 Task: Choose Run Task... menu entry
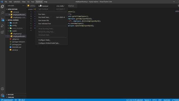(x=51, y=14)
